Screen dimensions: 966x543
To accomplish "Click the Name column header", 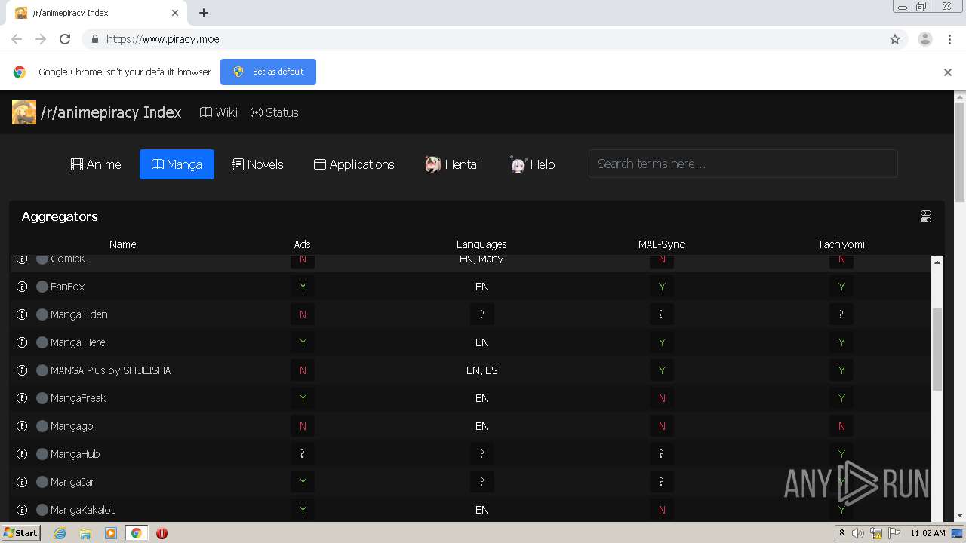I will coord(122,244).
